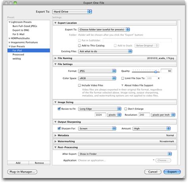Expand the File Naming section triangle

pos(56,58)
